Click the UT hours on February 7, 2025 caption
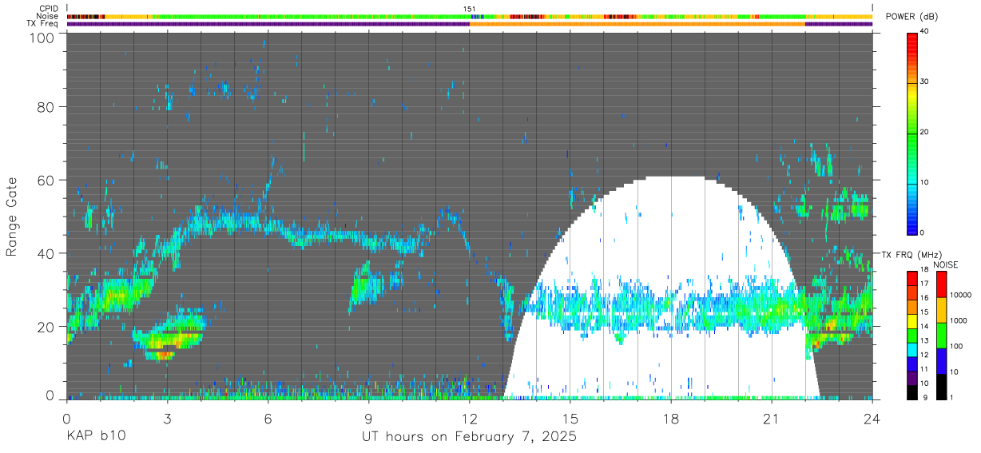981x453 pixels. [470, 437]
